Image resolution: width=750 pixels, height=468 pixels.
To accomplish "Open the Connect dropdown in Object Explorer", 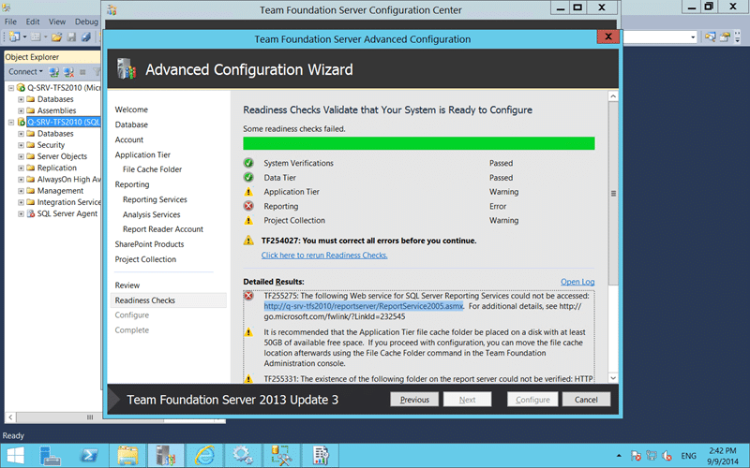I will pyautogui.click(x=25, y=72).
